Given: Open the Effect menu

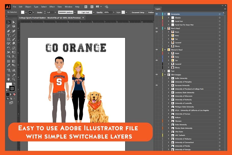Looking at the screenshot, I should point(52,7).
